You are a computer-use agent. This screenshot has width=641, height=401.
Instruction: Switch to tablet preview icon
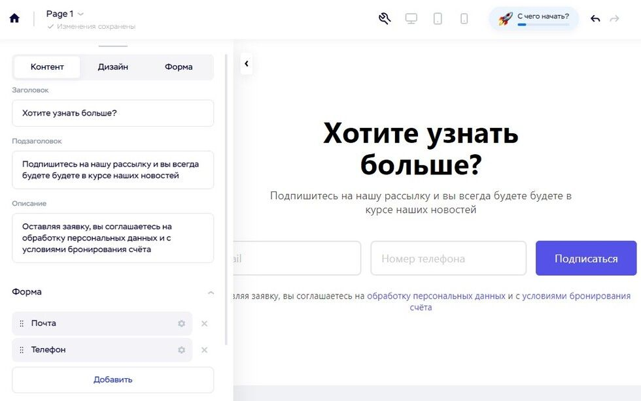pyautogui.click(x=438, y=19)
